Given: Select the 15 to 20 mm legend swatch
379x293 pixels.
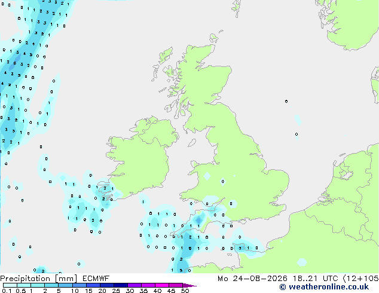Looking at the screenshot, I should (x=93, y=285).
